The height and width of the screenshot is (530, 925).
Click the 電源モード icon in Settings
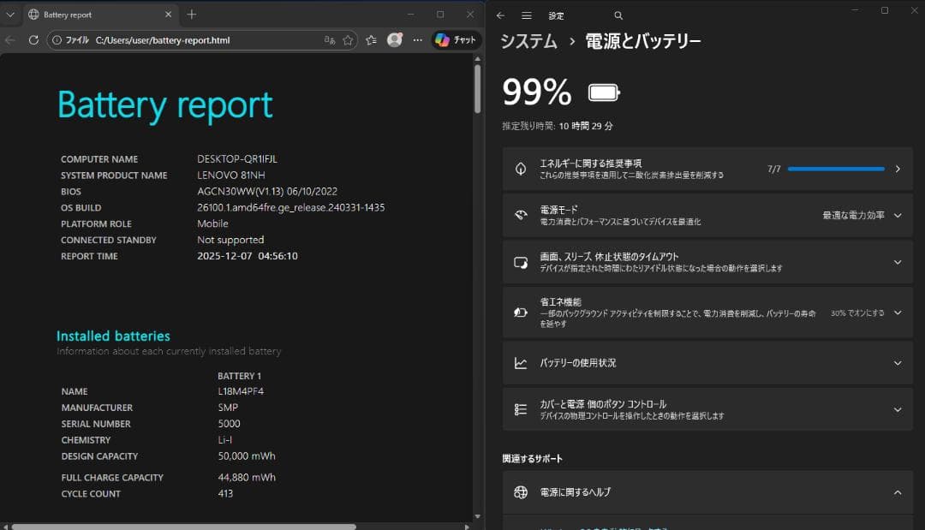click(x=520, y=215)
